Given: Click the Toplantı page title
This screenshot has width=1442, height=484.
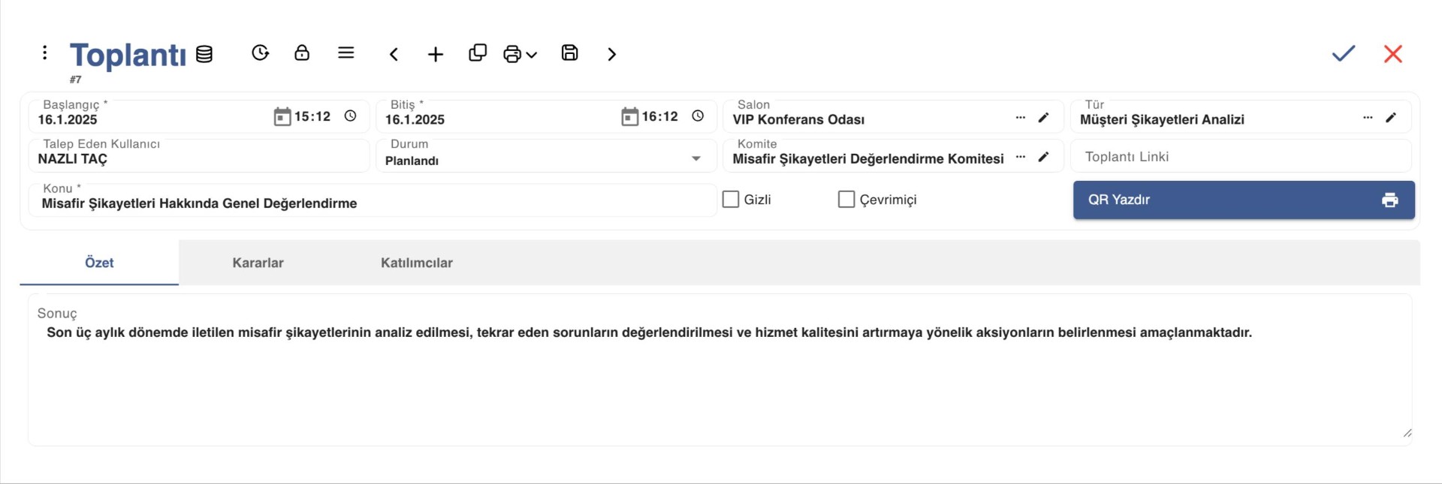Looking at the screenshot, I should click(x=128, y=56).
